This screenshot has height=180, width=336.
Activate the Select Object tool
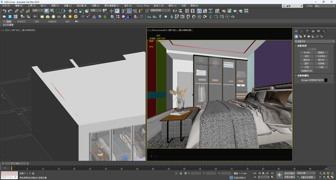coord(47,11)
